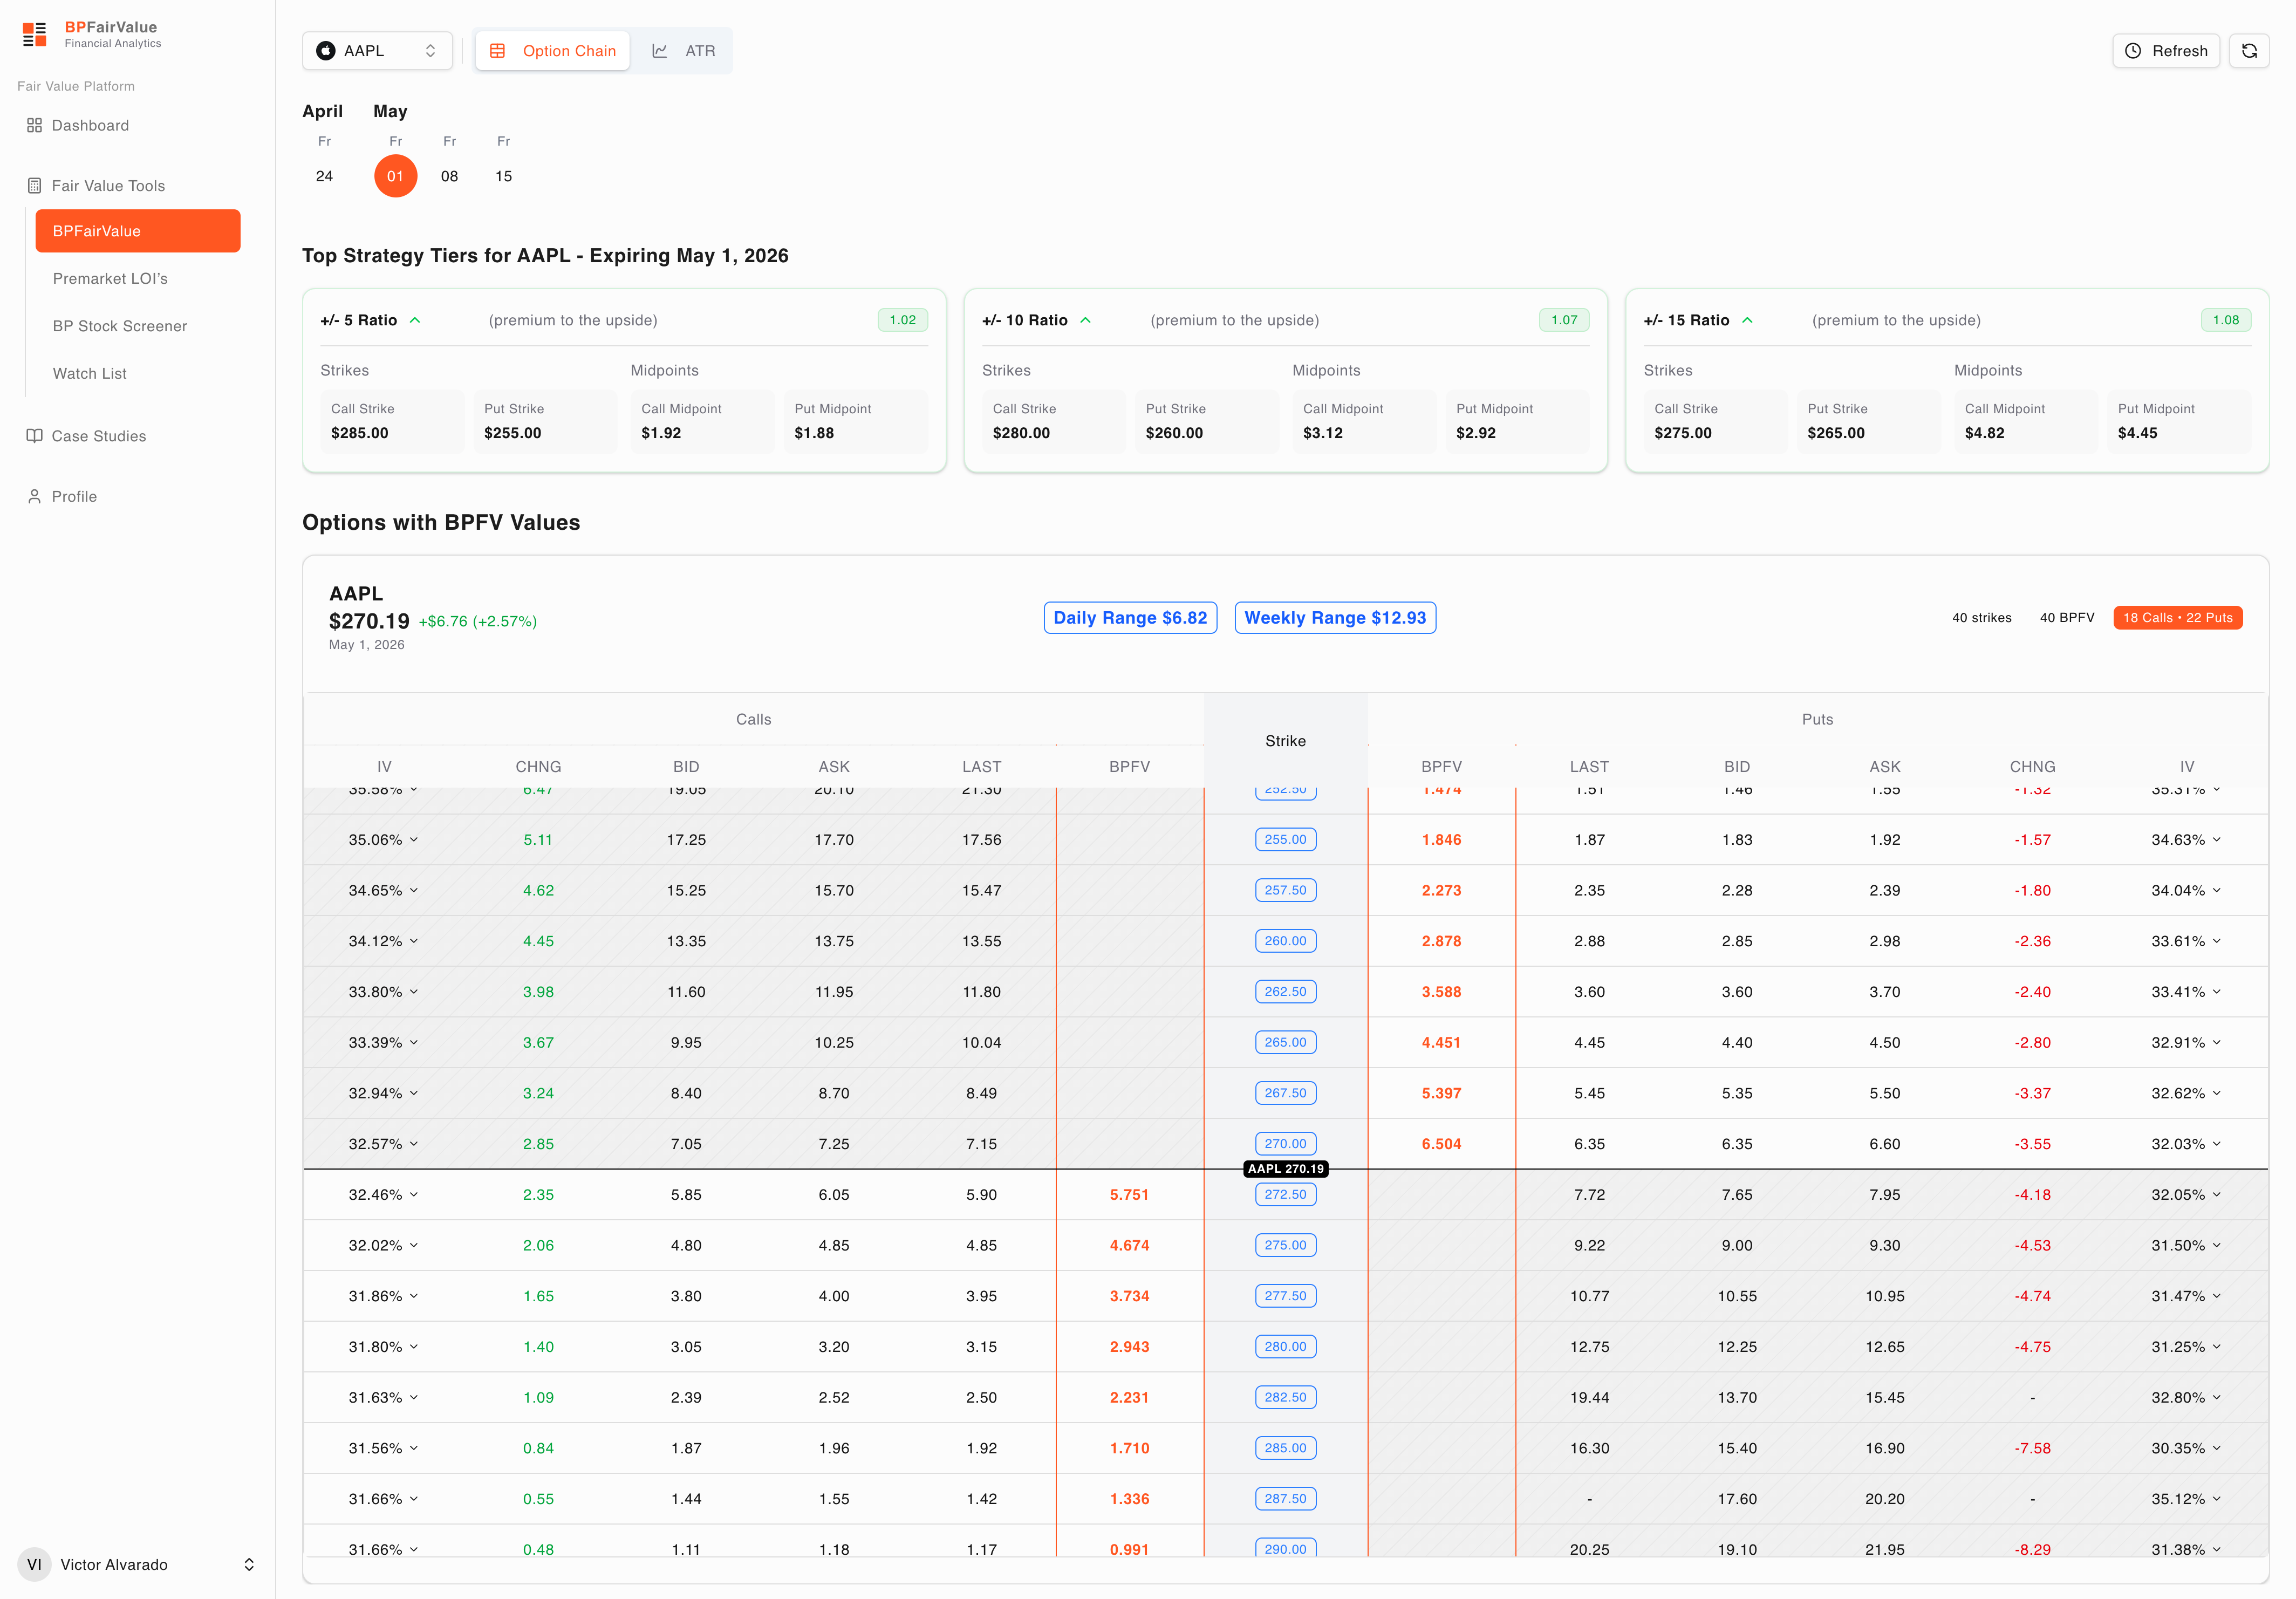Viewport: 2296px width, 1599px height.
Task: Click the Calls CHNG column header
Action: click(x=538, y=767)
